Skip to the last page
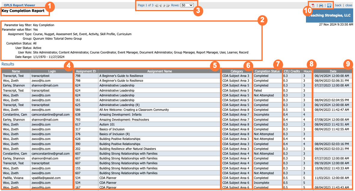Viewport: 355px width, 191px height. (x=168, y=5)
